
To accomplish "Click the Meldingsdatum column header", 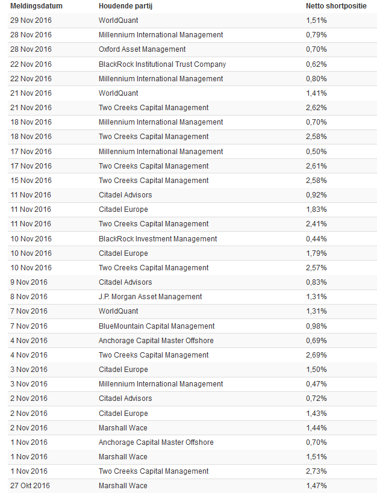I will 36,6.
